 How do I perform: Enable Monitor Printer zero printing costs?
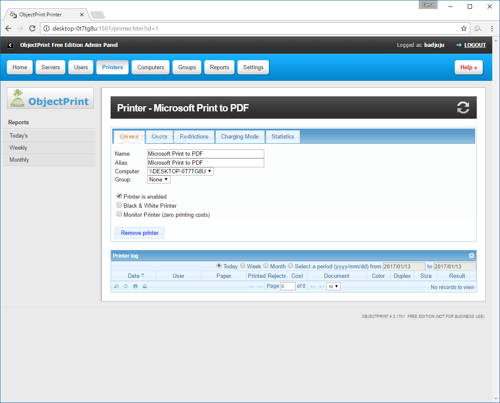[119, 214]
